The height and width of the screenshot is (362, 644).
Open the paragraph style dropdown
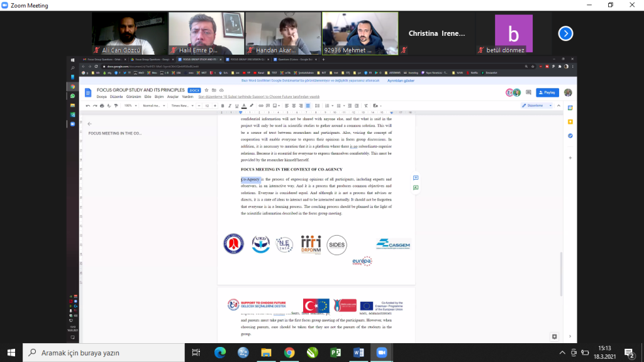(154, 106)
